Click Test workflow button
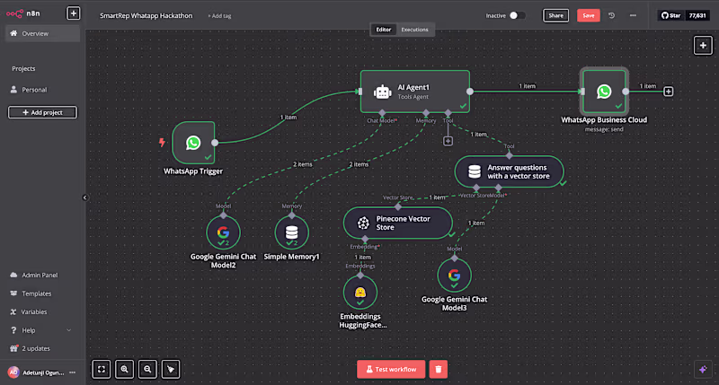This screenshot has width=719, height=385. coord(391,369)
